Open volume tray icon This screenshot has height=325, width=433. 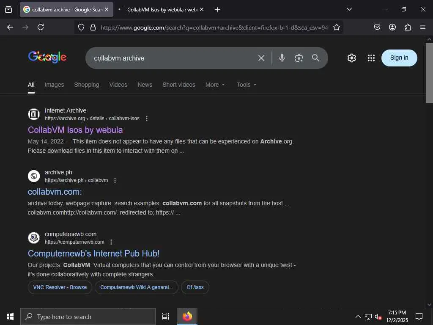pos(378,317)
